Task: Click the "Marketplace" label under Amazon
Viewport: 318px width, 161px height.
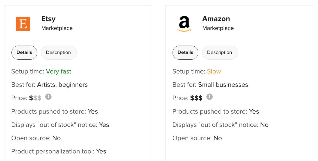Action: pyautogui.click(x=218, y=28)
